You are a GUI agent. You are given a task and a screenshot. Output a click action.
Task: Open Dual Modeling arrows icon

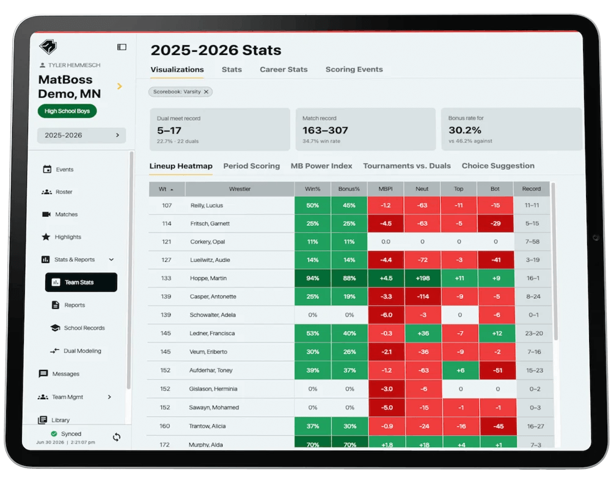(x=54, y=351)
